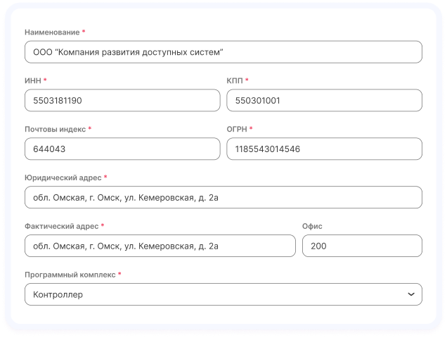Image resolution: width=447 pixels, height=338 pixels.
Task: Focus the Юридический адрес input field
Action: 223,198
